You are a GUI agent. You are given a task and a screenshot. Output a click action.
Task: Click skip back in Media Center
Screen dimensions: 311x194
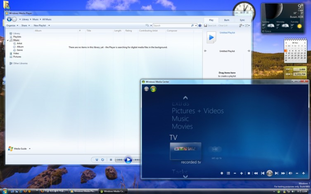263,173
